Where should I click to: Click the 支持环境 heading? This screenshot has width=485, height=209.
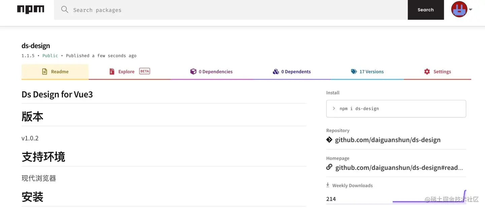[x=43, y=157]
